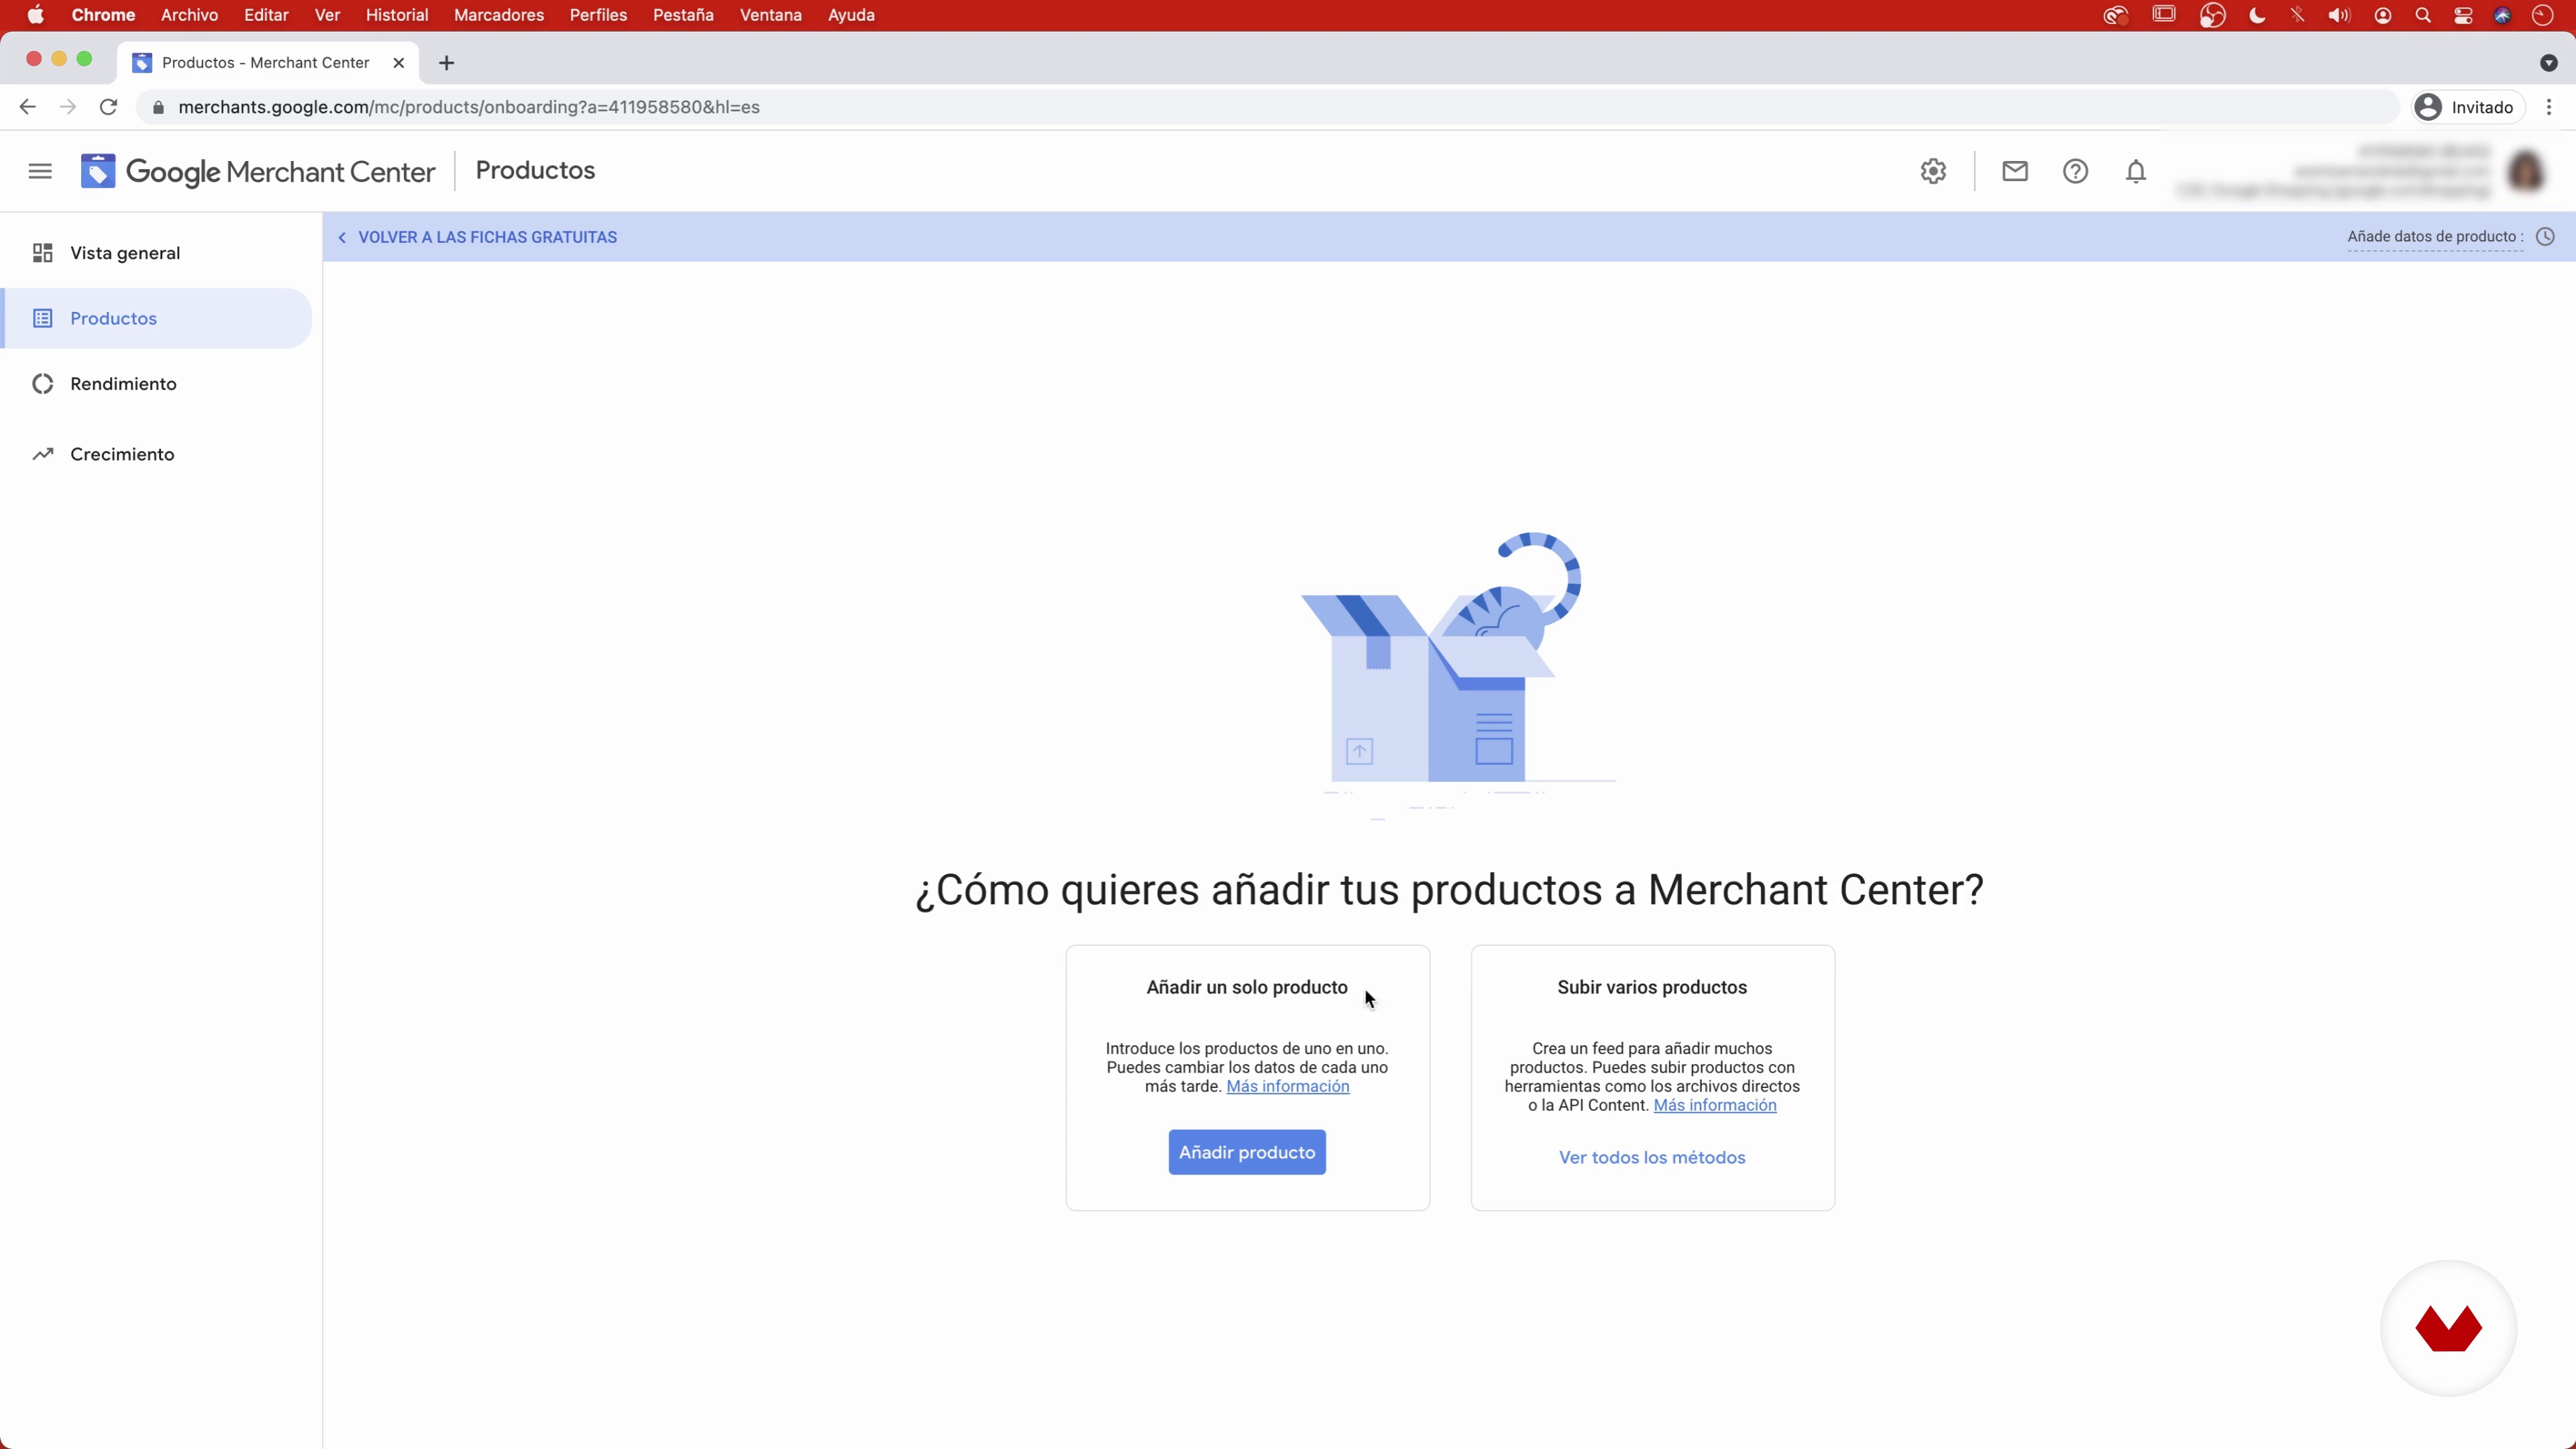Open the Ayuda menu
Image resolution: width=2576 pixels, height=1449 pixels.
point(851,15)
